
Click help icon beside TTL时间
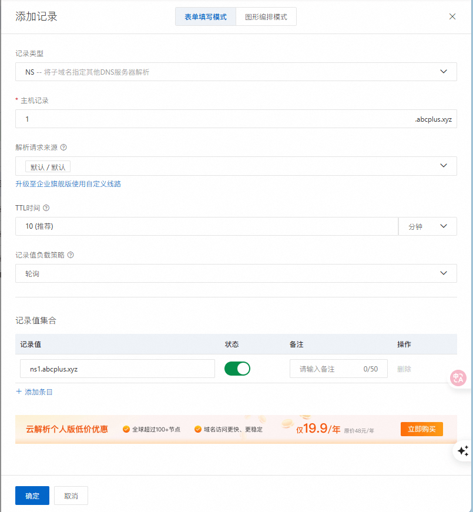[x=46, y=208]
